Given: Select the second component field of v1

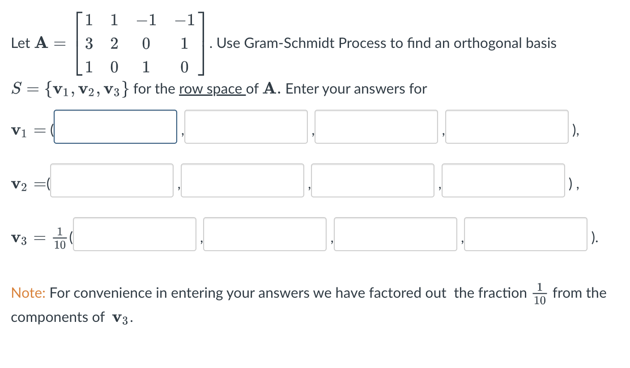Looking at the screenshot, I should click(x=246, y=127).
